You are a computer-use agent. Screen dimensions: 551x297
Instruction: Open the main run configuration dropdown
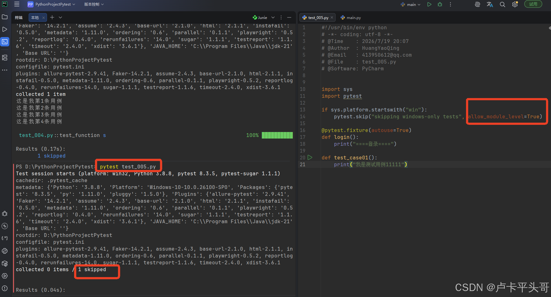tap(411, 4)
